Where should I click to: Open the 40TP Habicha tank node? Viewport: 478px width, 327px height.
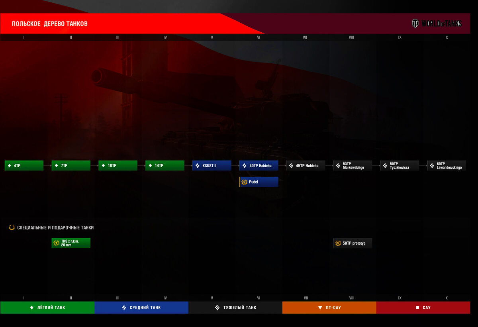tap(259, 166)
